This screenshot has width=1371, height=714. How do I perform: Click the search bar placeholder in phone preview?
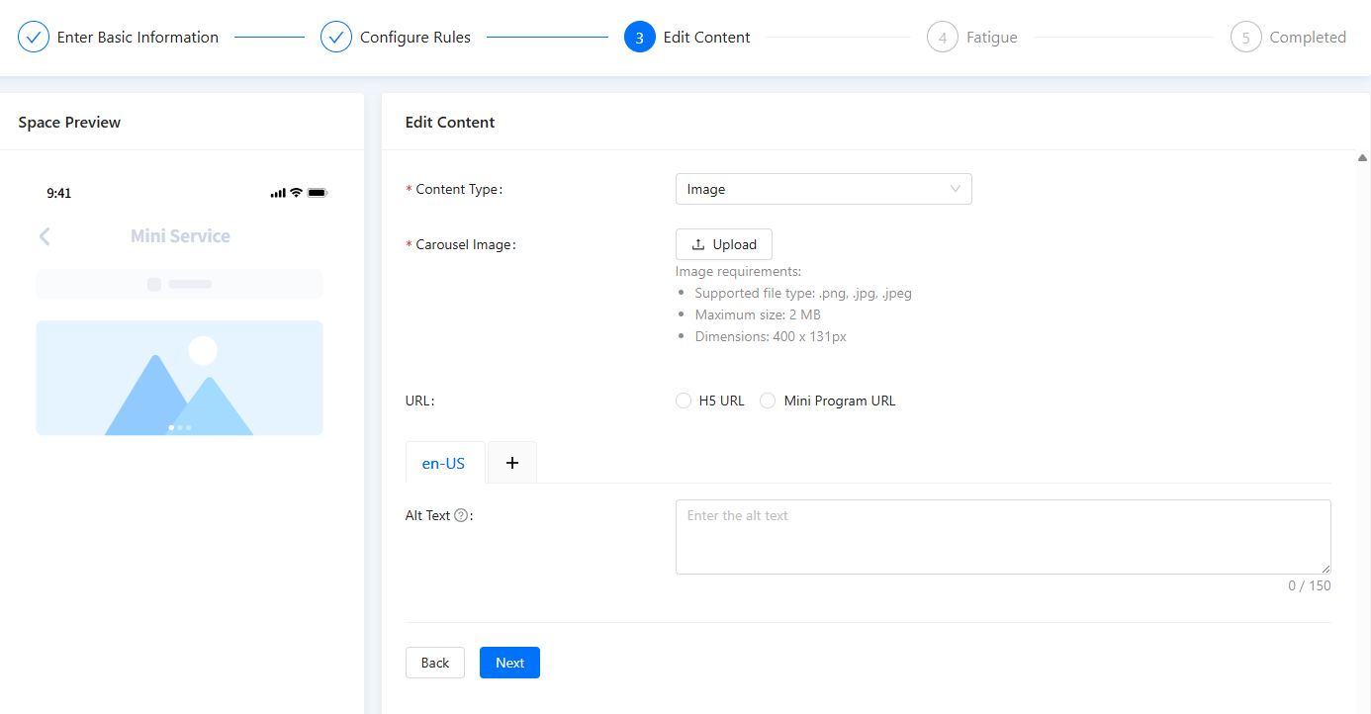tap(179, 284)
